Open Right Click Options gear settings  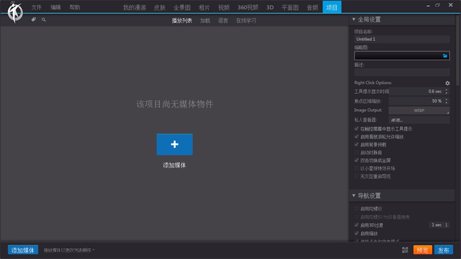[447, 83]
